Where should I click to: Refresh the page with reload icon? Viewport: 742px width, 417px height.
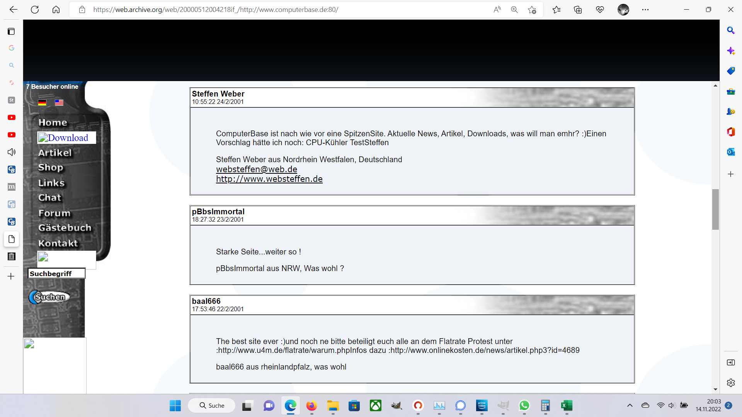(x=35, y=10)
